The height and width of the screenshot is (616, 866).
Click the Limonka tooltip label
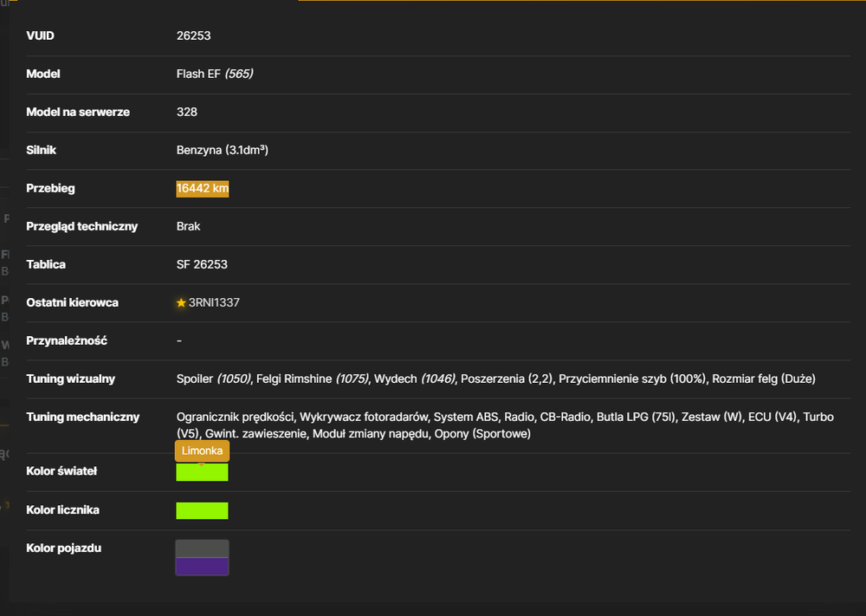tap(202, 451)
